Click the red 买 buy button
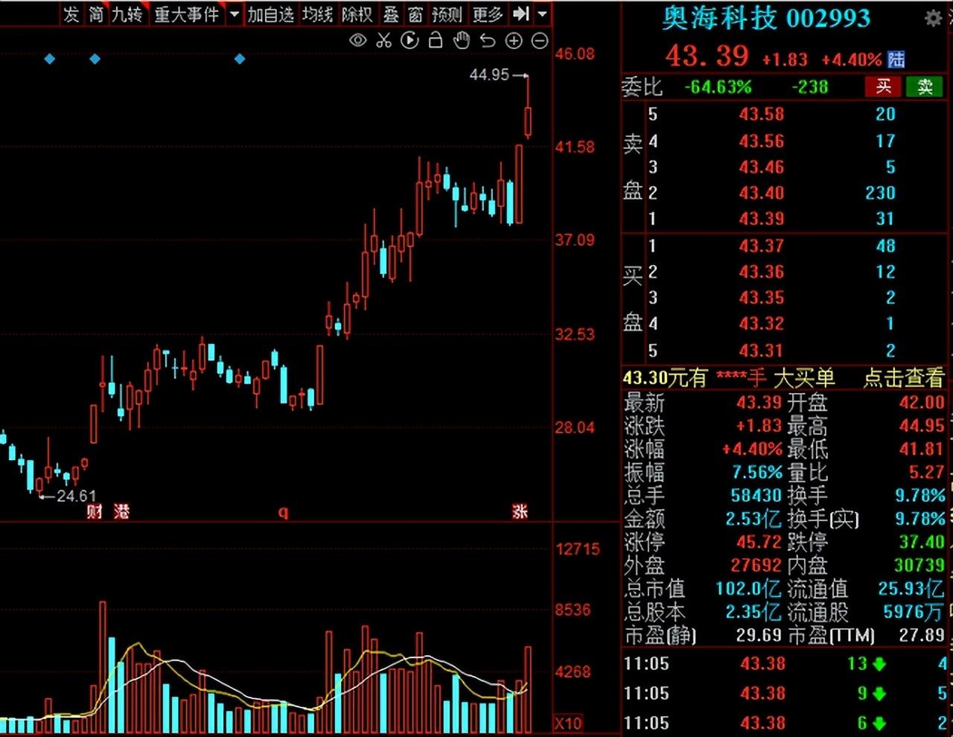953x737 pixels. tap(883, 87)
